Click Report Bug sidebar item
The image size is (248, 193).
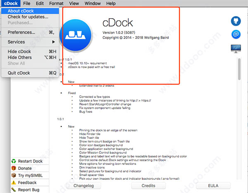(30, 190)
